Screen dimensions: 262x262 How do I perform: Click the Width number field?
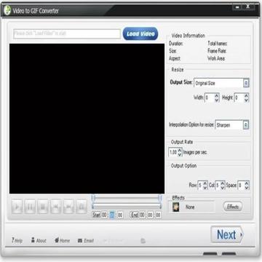coord(210,98)
